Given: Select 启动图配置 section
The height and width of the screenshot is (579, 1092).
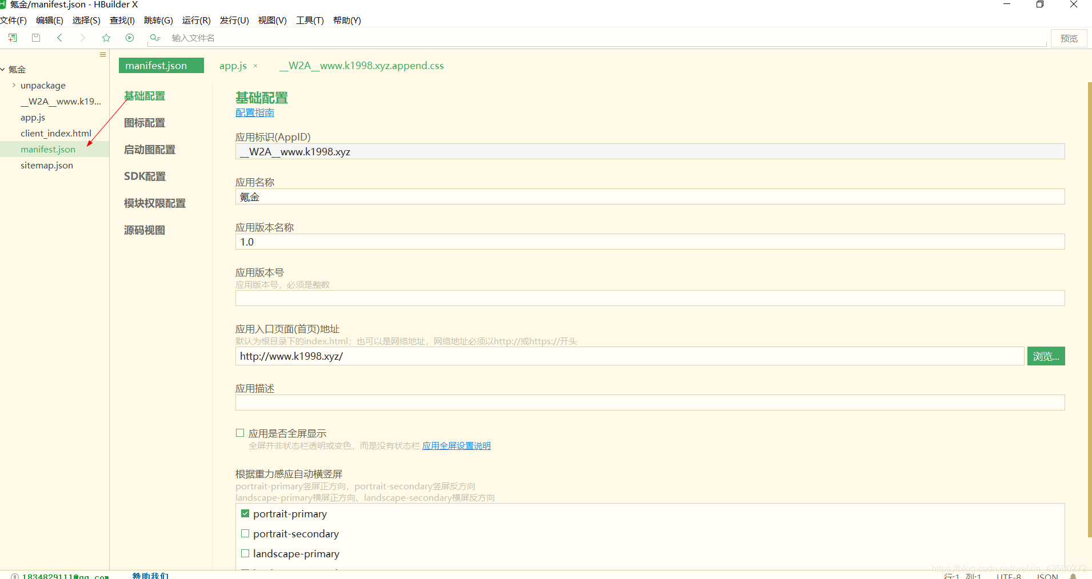Looking at the screenshot, I should coord(150,150).
